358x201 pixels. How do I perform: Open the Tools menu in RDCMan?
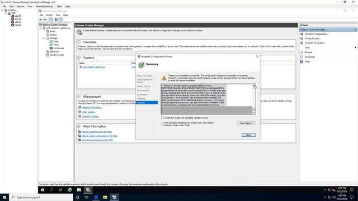[x=59, y=7]
